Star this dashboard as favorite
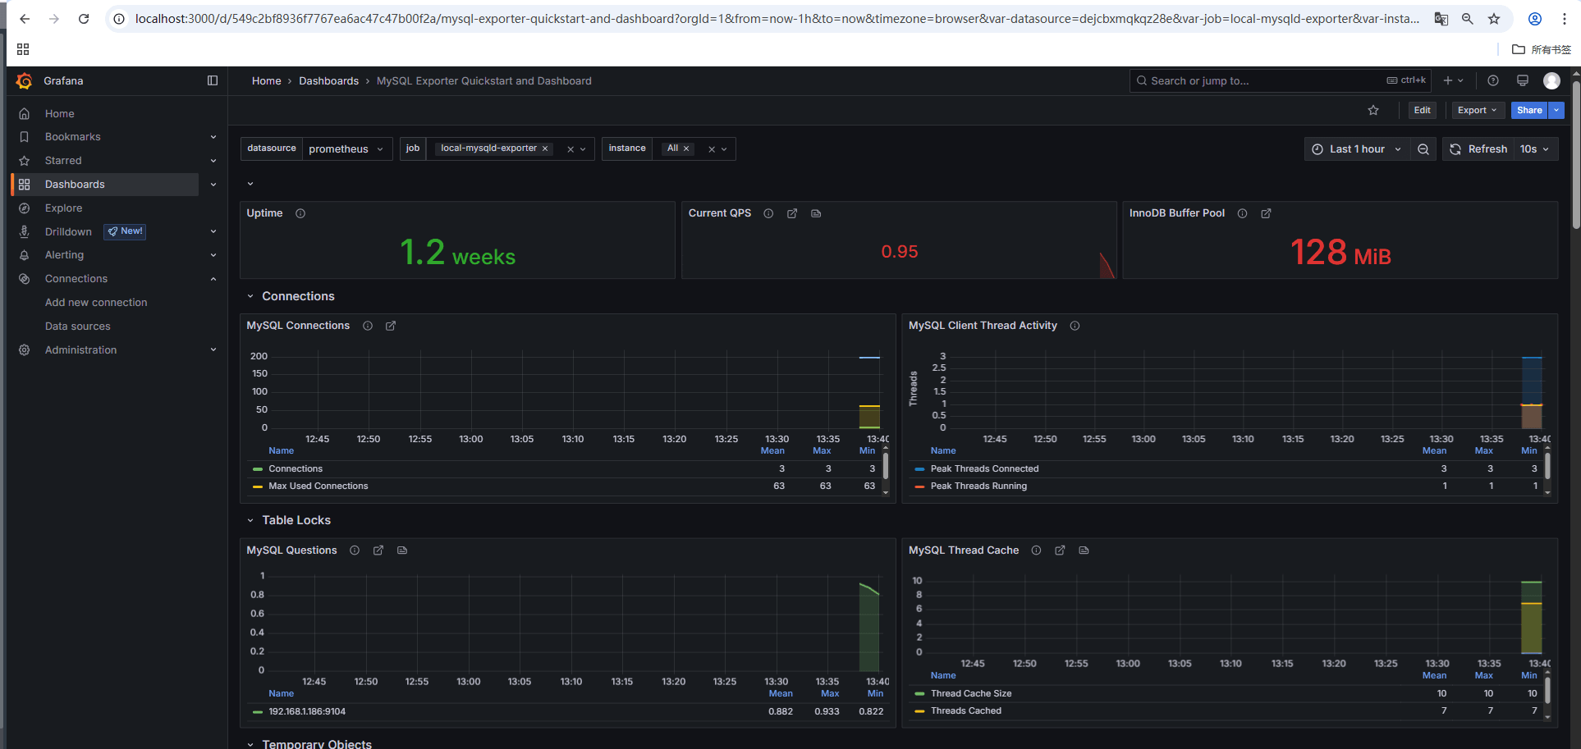The image size is (1581, 749). (x=1373, y=110)
